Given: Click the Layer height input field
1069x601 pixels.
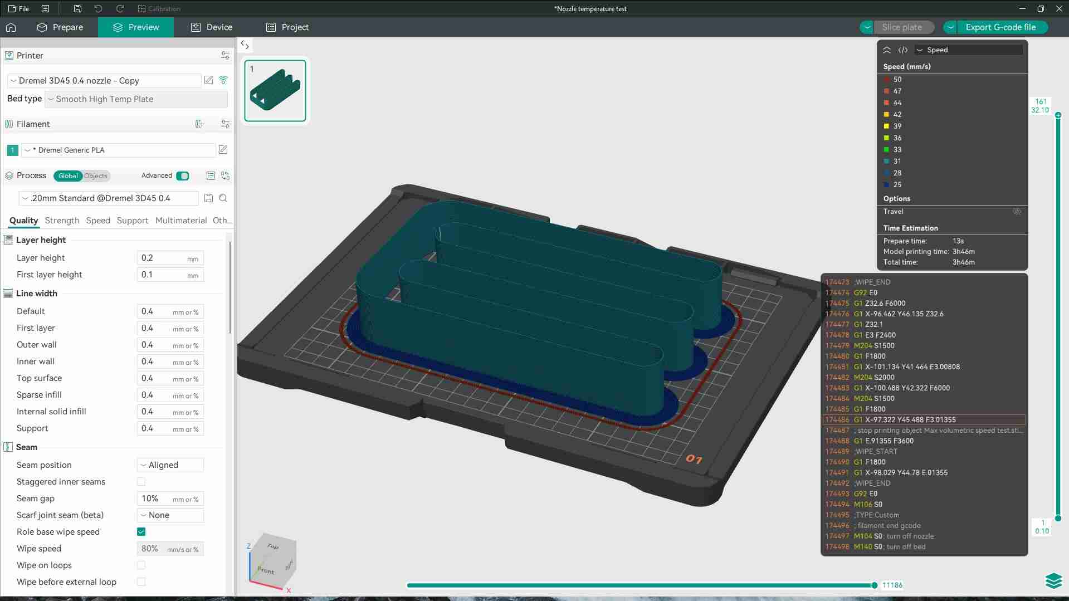Looking at the screenshot, I should 170,258.
